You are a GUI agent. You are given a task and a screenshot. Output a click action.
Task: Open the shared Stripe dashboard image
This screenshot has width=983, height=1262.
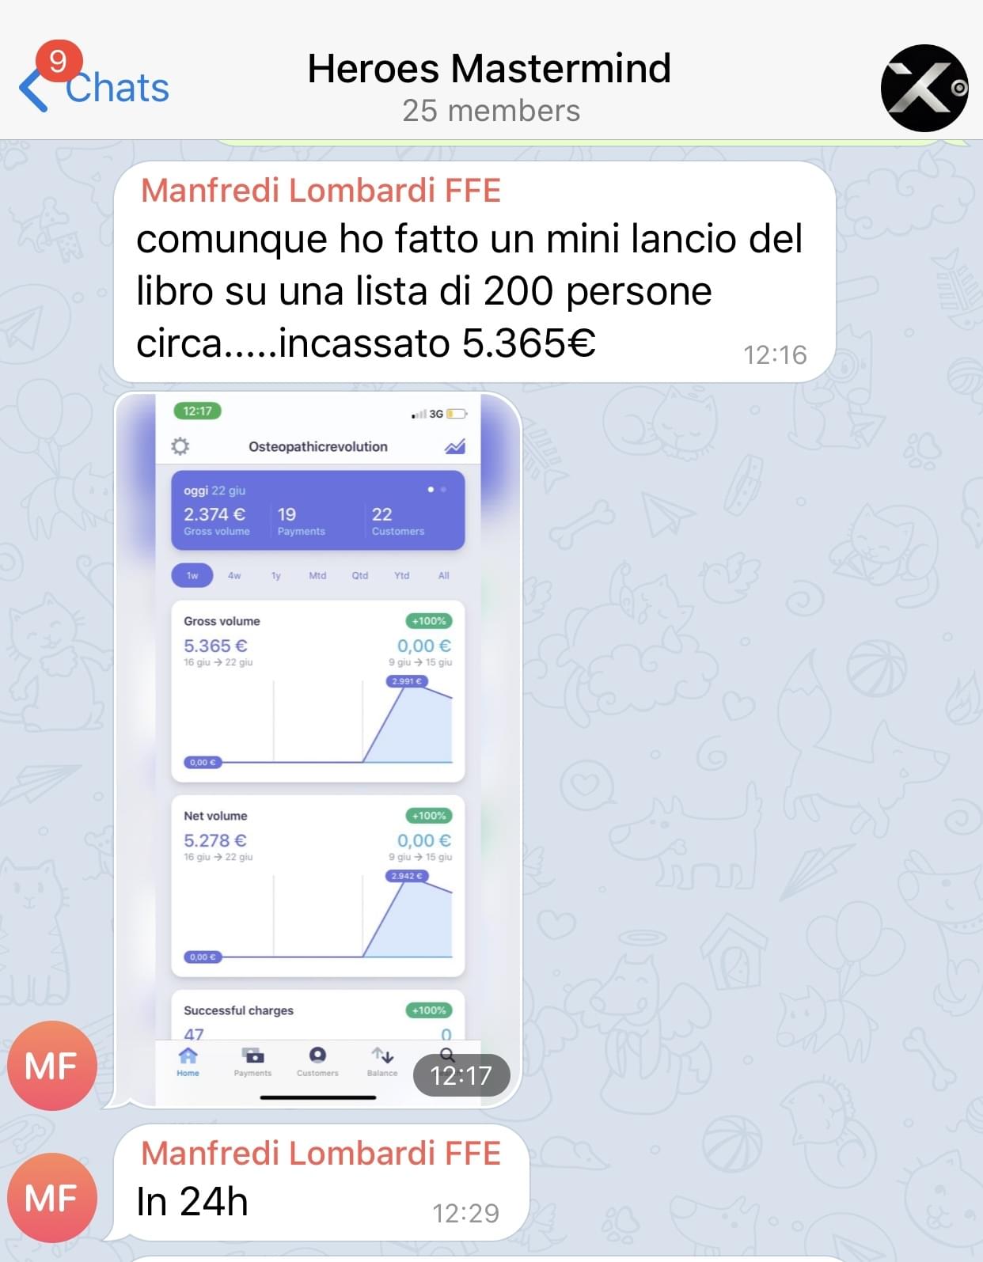pyautogui.click(x=317, y=750)
